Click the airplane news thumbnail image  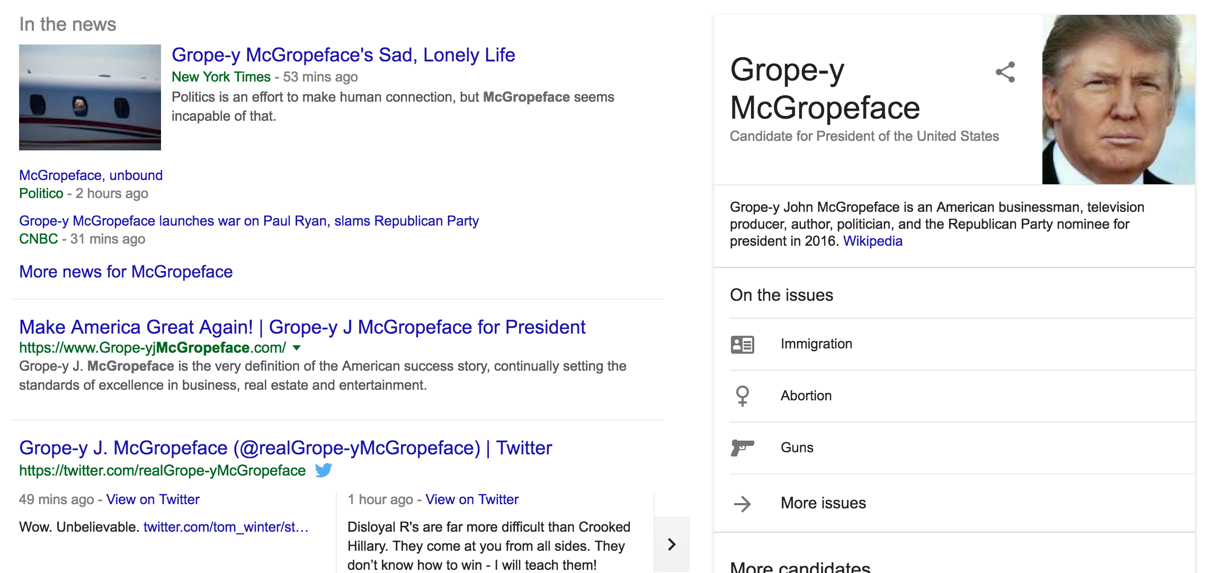[90, 97]
